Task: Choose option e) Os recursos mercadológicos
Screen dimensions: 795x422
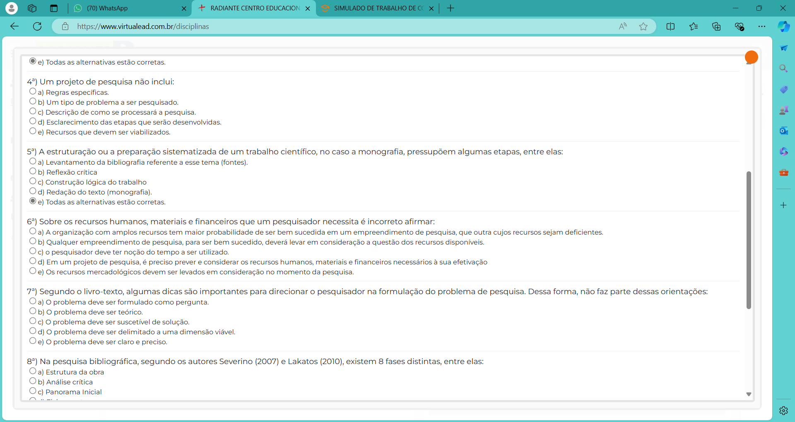Action: (33, 271)
